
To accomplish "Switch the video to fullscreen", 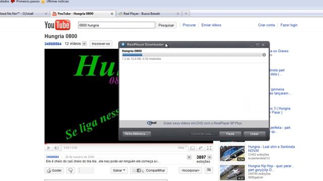I will tap(209, 148).
